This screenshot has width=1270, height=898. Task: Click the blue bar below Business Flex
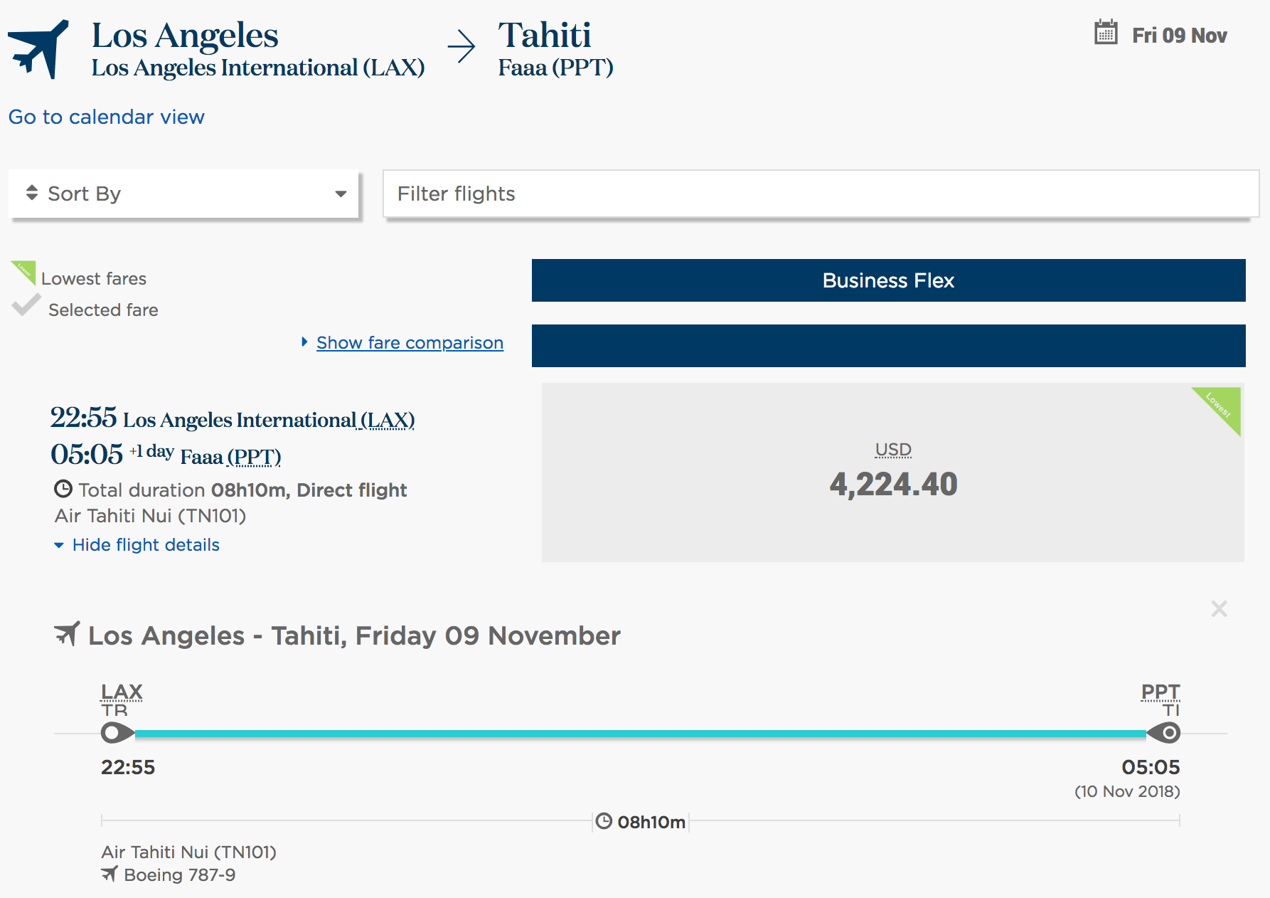(x=888, y=346)
